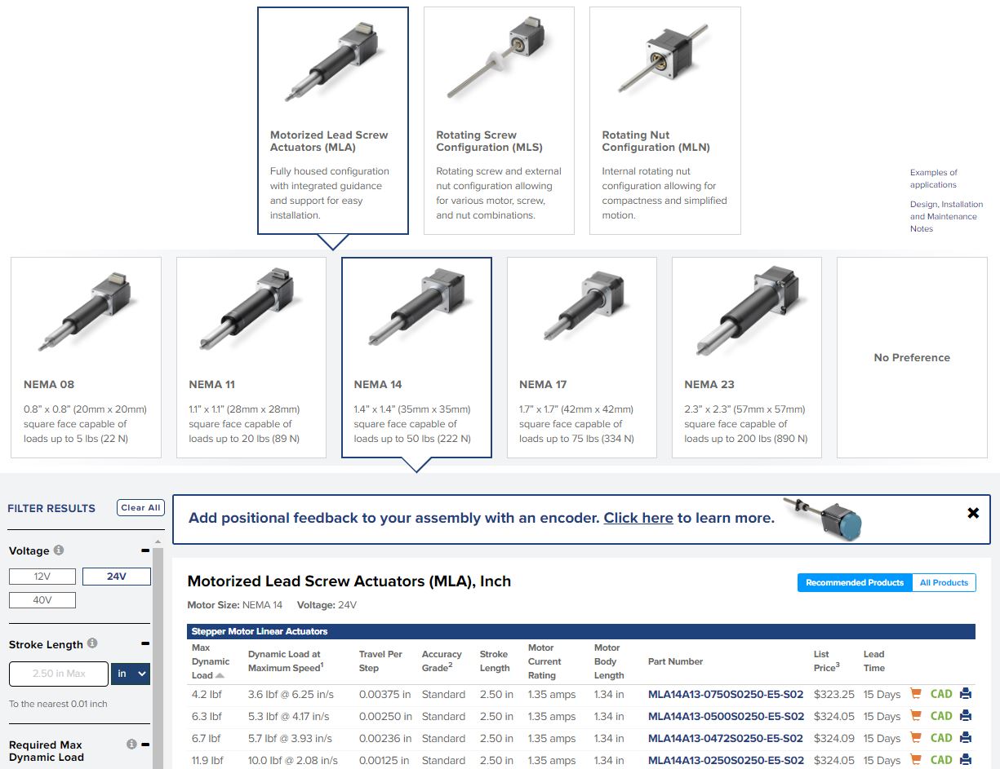1000x769 pixels.
Task: Switch to All Products tab
Action: (x=944, y=582)
